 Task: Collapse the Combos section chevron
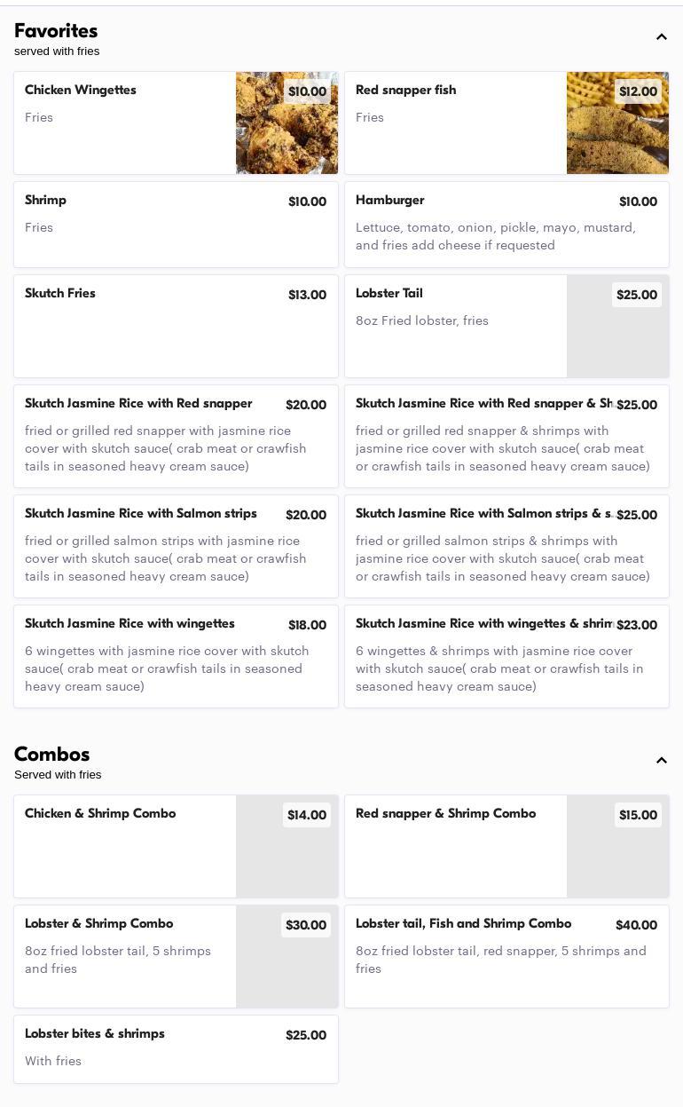point(661,761)
